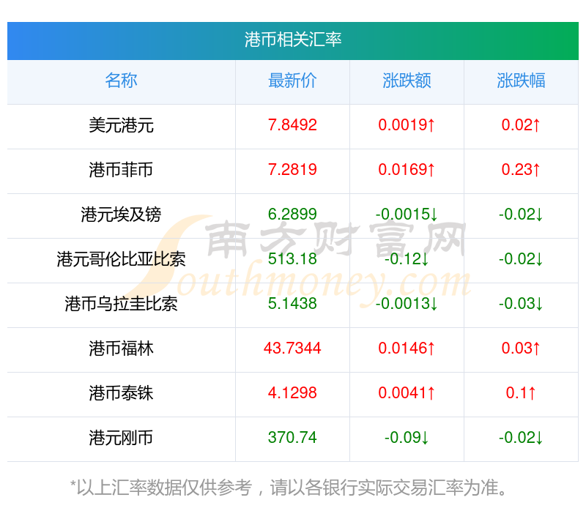Click the 港元哥伦比亚比索 row name
The width and height of the screenshot is (586, 511).
coord(121,259)
